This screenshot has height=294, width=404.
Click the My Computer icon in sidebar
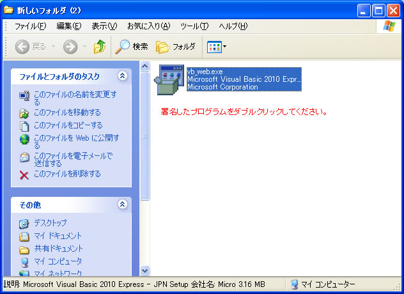pyautogui.click(x=24, y=262)
